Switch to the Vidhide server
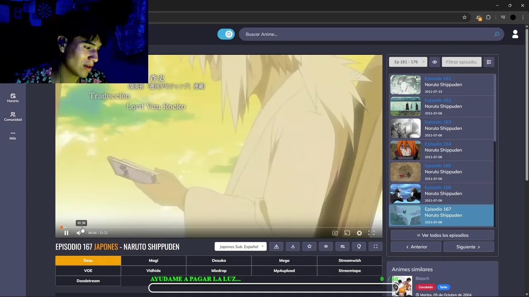 [153, 271]
